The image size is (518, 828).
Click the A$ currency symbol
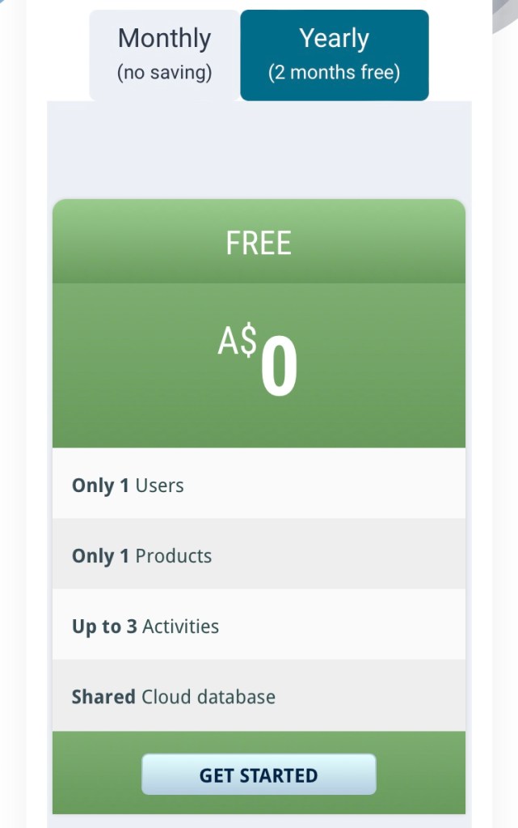point(237,342)
